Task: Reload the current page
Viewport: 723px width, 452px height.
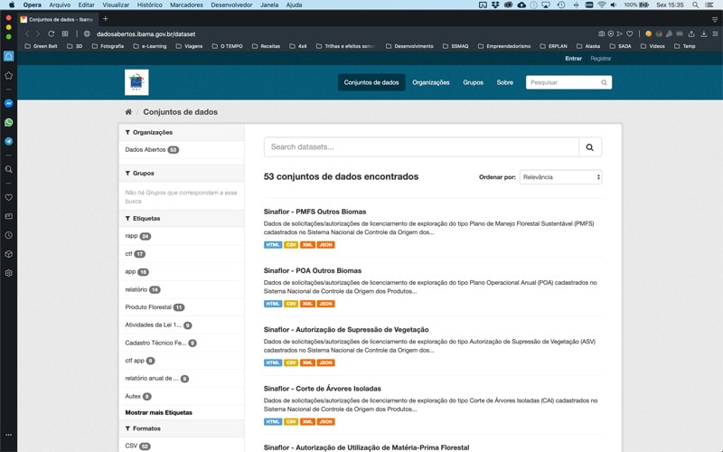Action: [52, 33]
